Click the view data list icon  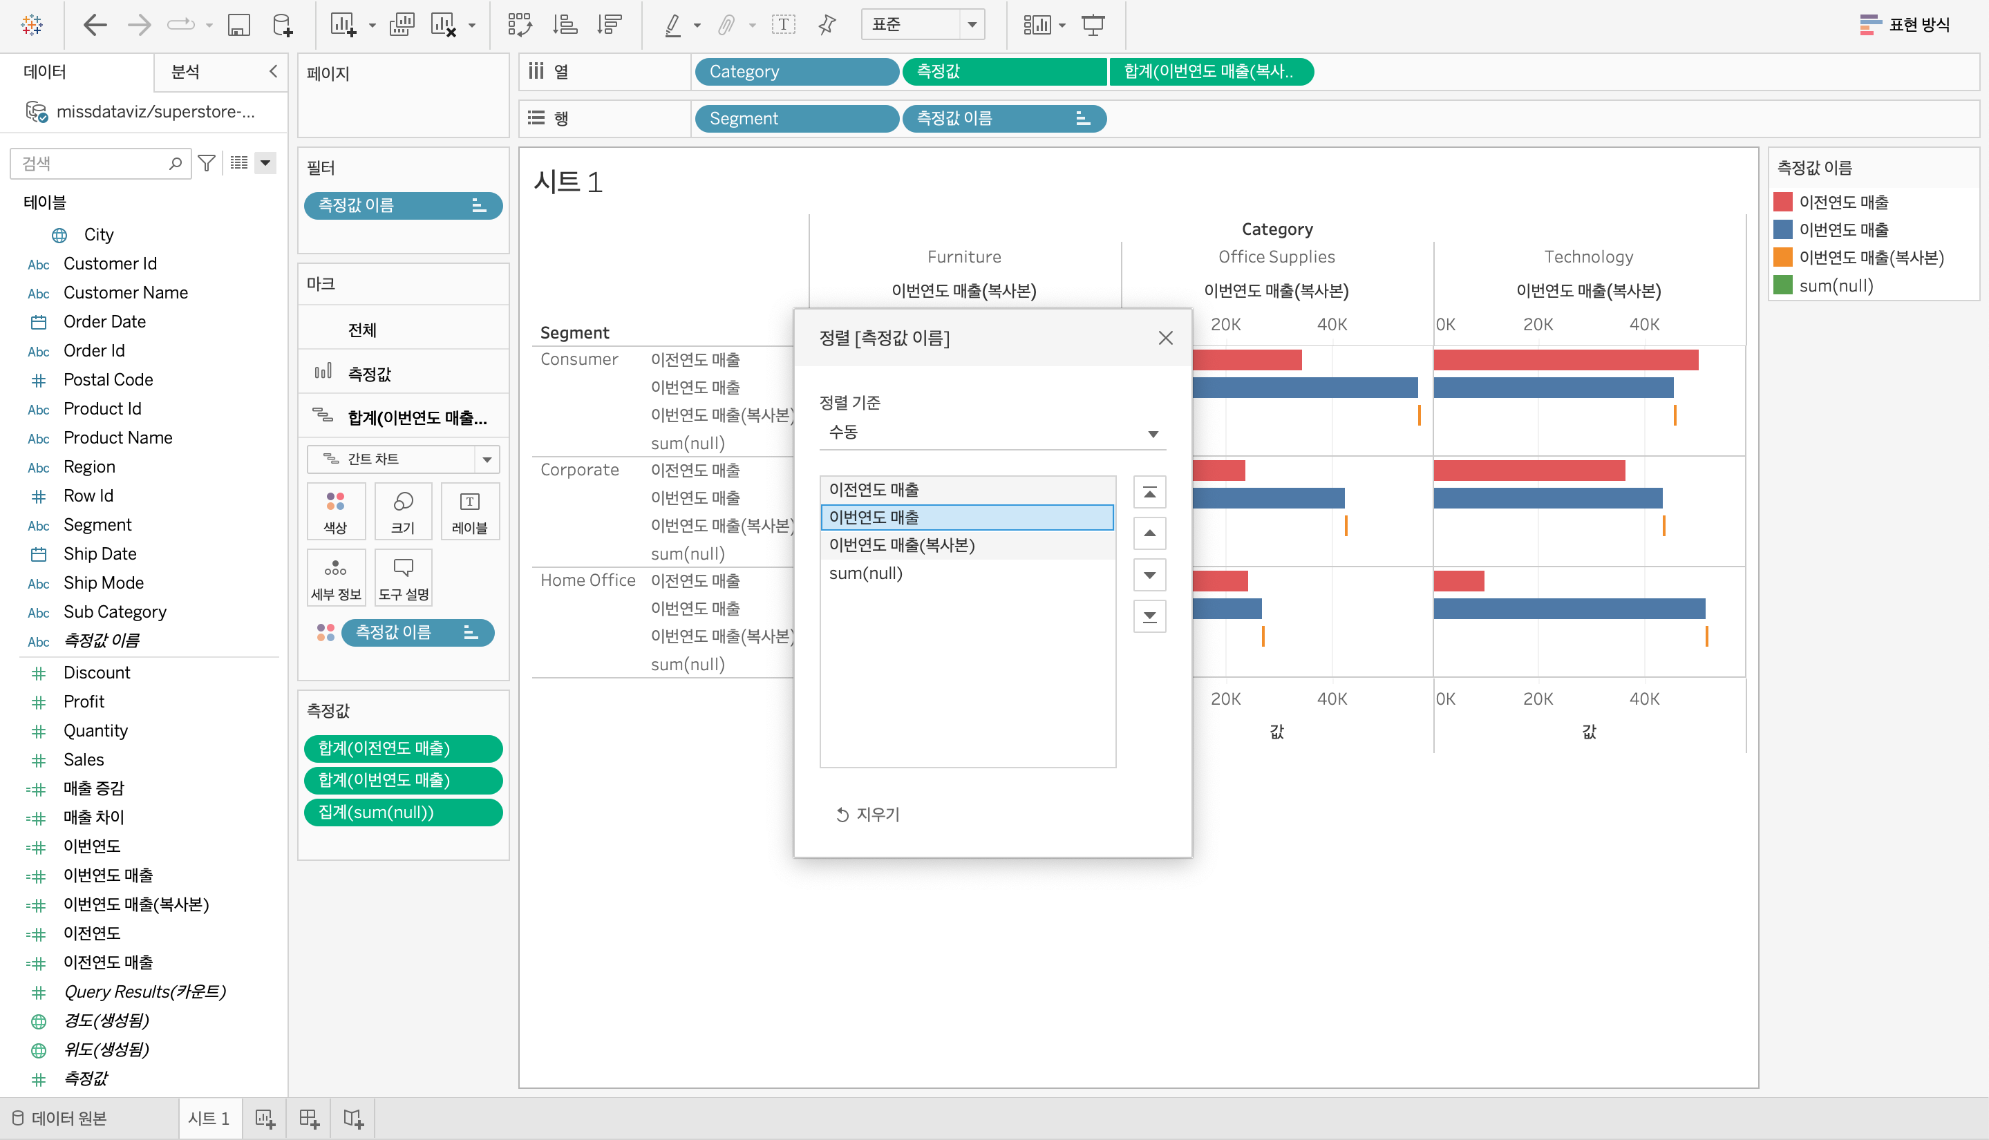[239, 163]
